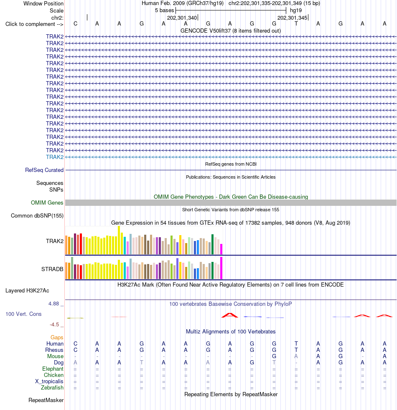Click the Human Feb. 2009 position header
Screen dimensions: 397x410
tap(231, 3)
